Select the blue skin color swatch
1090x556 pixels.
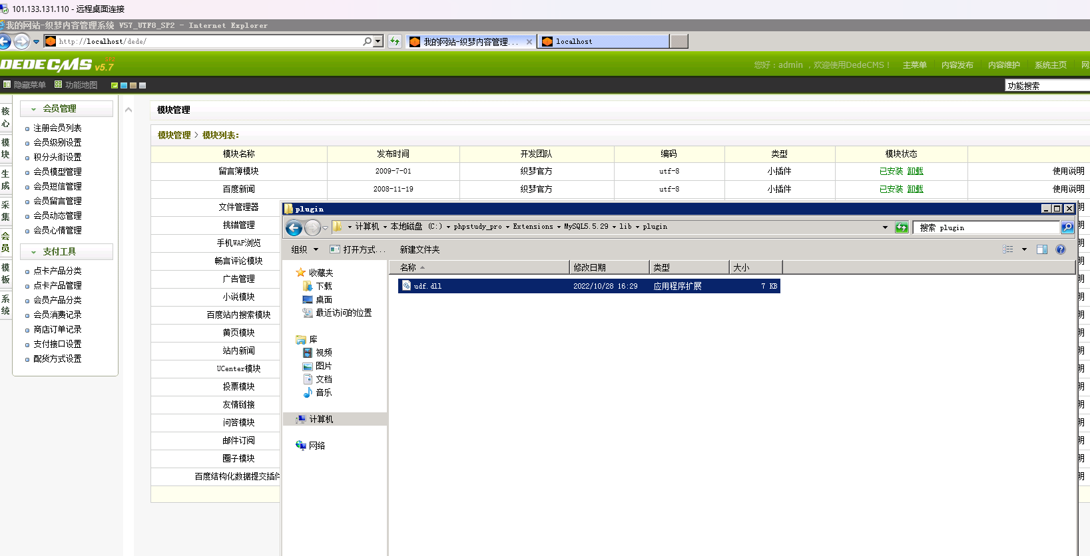point(124,86)
